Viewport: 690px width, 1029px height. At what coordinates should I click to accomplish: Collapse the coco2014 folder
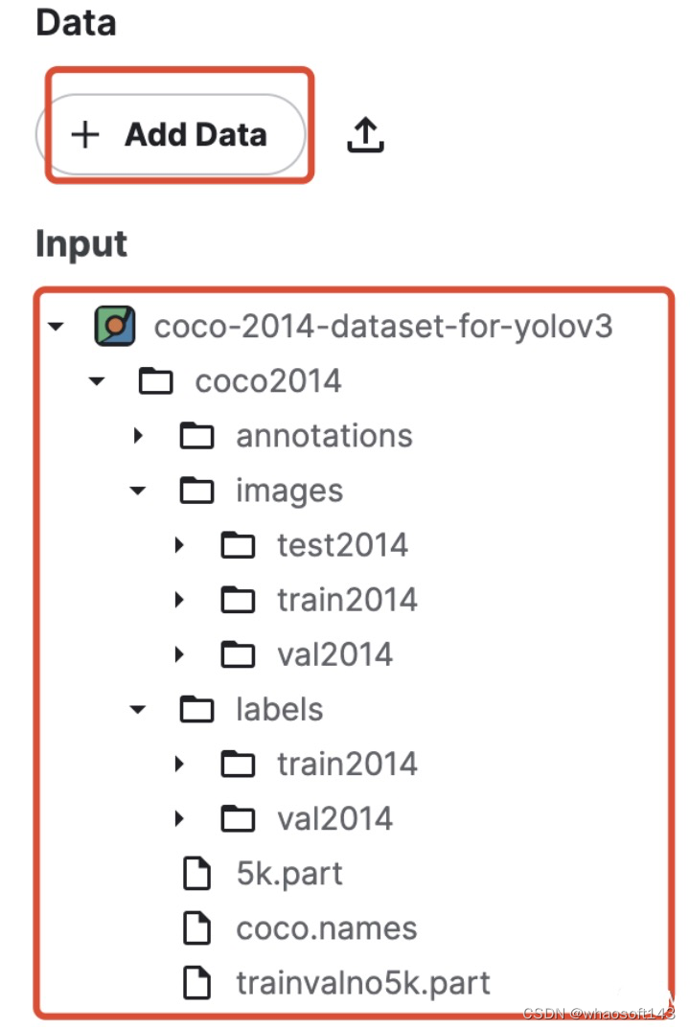pos(96,380)
